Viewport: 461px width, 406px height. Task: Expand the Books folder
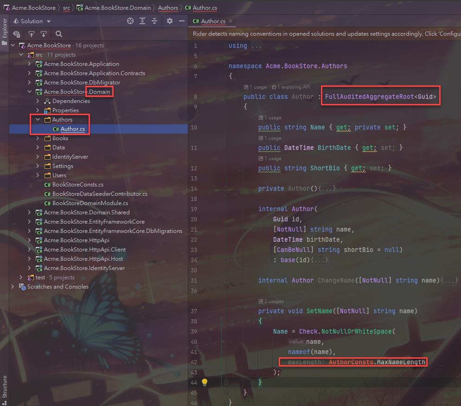[38, 138]
